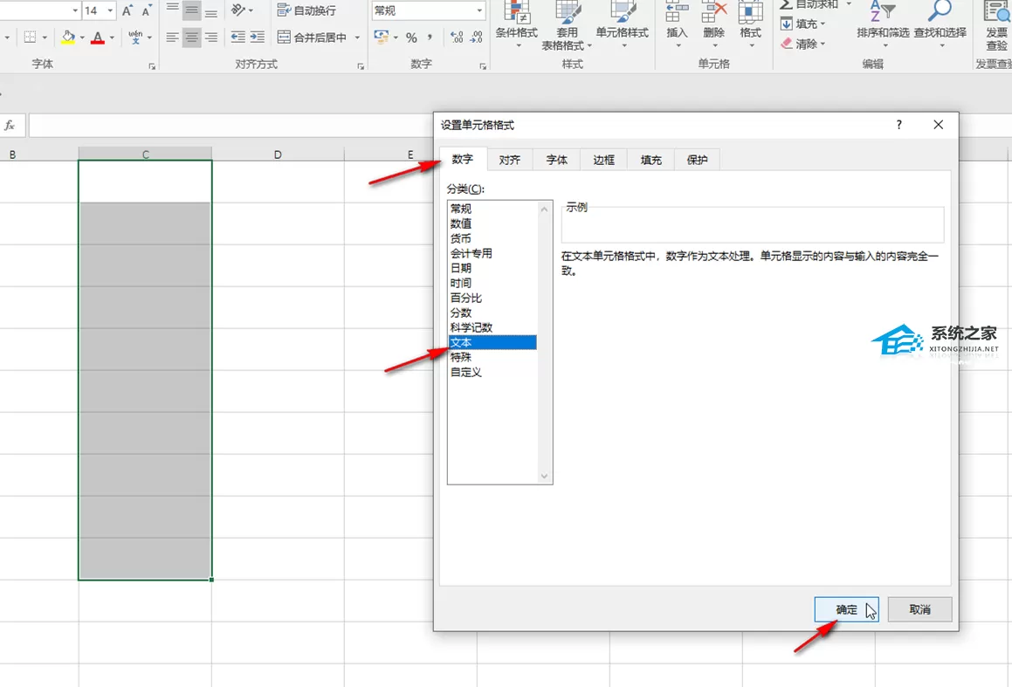Expand the borders dropdown arrow
Screen dimensions: 1012x687
[x=45, y=38]
